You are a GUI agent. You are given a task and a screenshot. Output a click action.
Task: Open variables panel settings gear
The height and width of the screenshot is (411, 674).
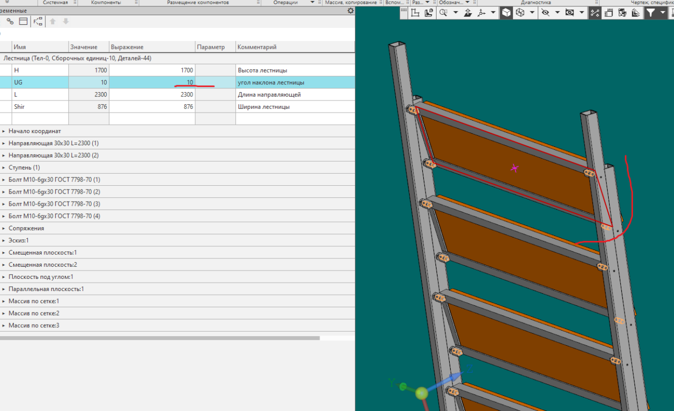pos(350,11)
